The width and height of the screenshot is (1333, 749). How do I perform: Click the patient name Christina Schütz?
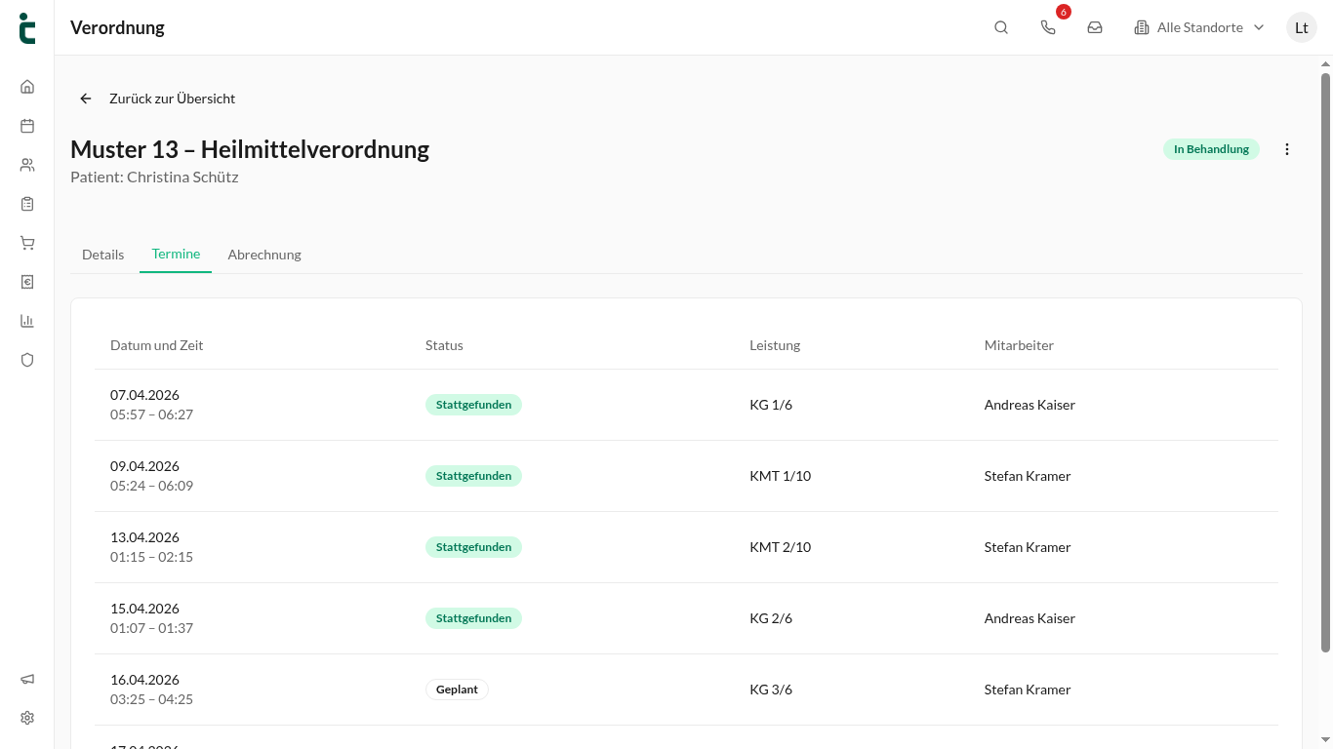(182, 177)
